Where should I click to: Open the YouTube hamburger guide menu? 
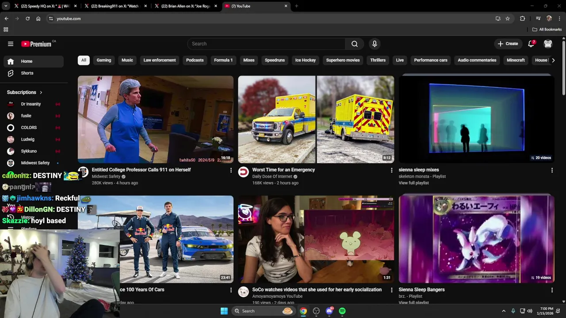11,44
